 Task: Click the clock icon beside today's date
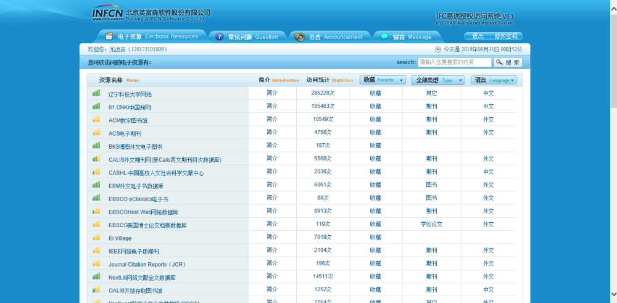point(438,49)
